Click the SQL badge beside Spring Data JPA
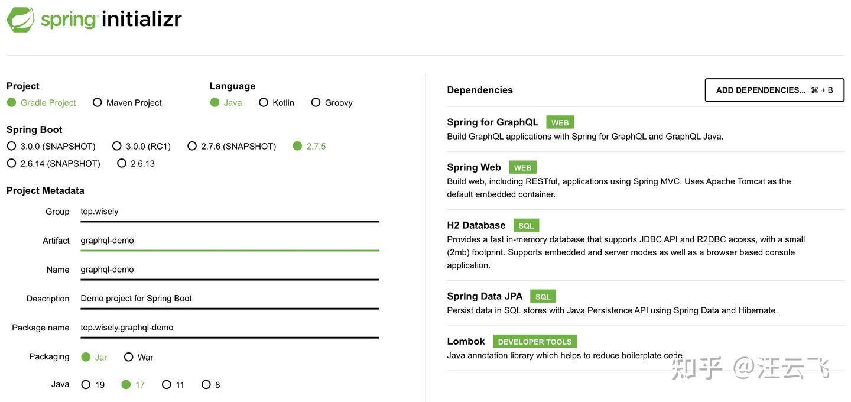This screenshot has height=402, width=851. (x=543, y=296)
